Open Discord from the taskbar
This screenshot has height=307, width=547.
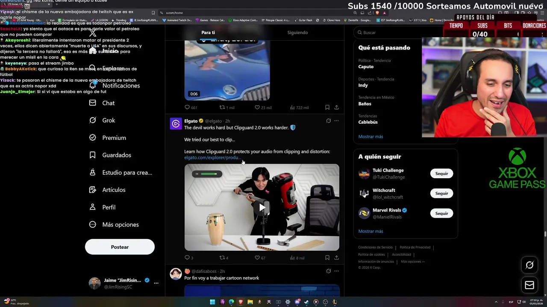coord(297,302)
